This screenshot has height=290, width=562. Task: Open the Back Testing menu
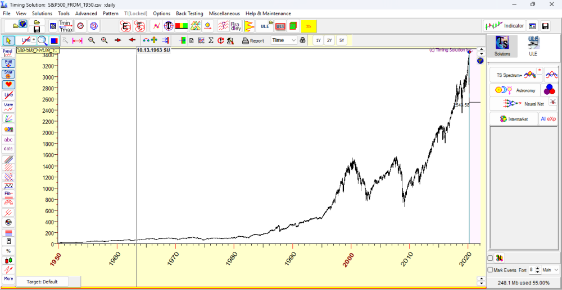189,13
